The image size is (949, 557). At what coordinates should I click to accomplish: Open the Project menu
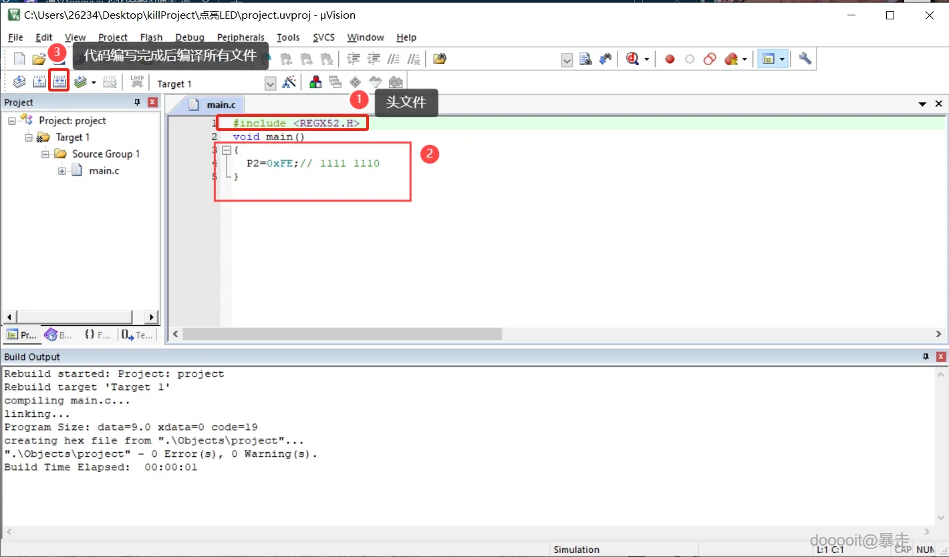coord(113,37)
